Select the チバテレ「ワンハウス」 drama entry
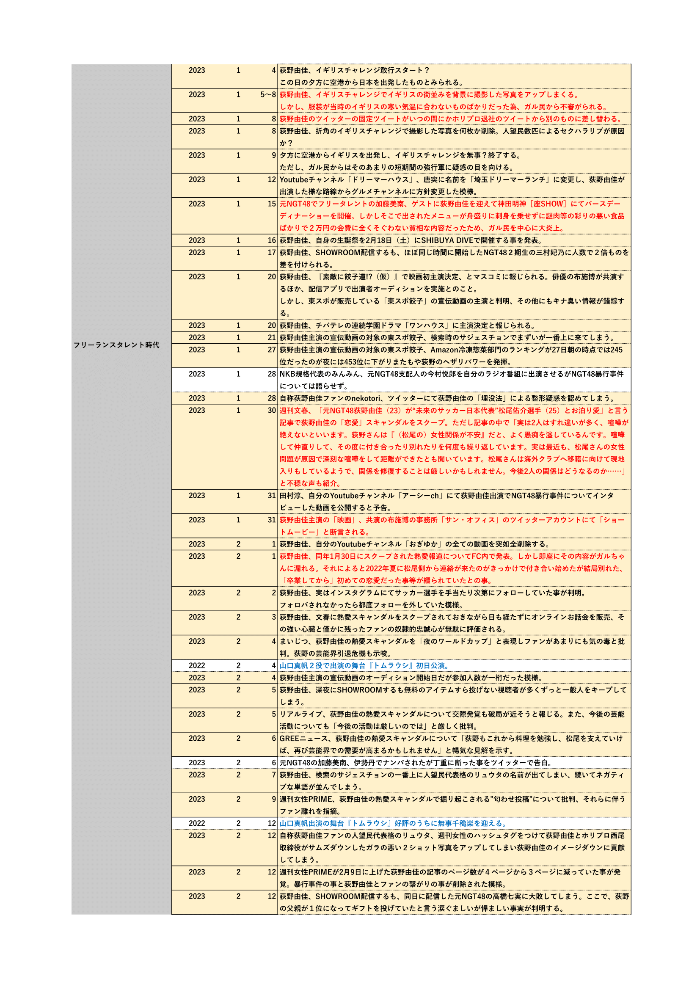The width and height of the screenshot is (700, 990). (x=454, y=325)
